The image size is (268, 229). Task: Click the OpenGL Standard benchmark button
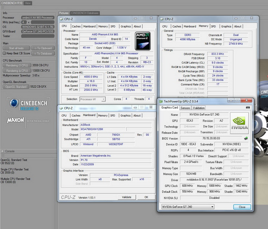[x=16, y=87]
